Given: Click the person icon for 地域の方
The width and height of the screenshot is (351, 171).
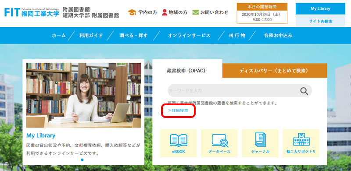Looking at the screenshot, I should 165,12.
